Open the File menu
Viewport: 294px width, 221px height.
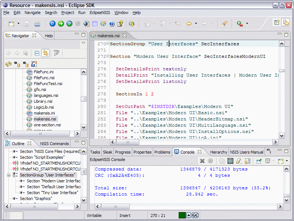tap(6, 13)
